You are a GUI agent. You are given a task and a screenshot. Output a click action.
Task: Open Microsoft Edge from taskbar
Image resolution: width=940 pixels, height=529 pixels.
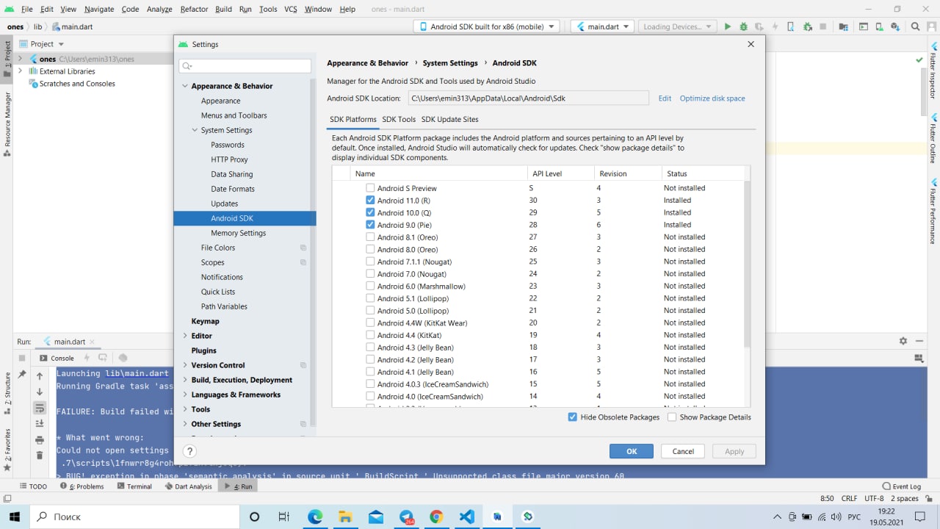[315, 517]
